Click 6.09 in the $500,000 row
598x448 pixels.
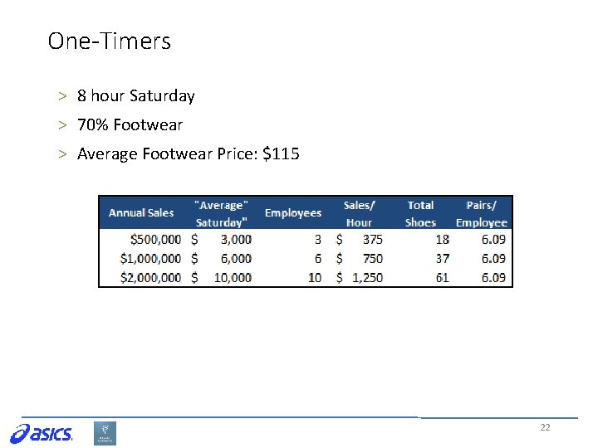point(493,239)
